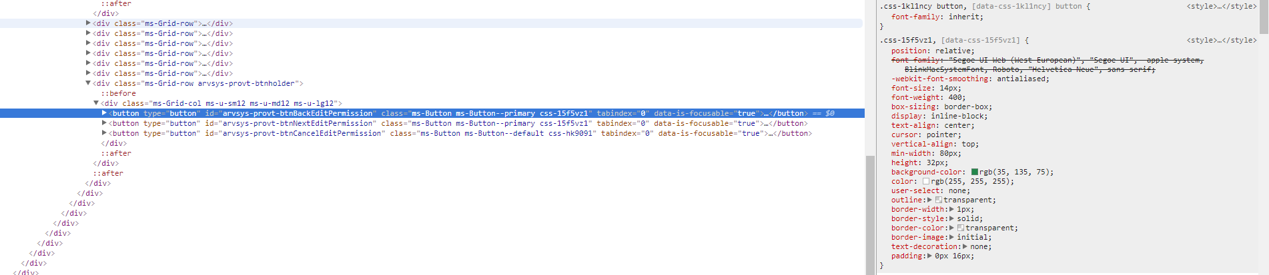This screenshot has width=1269, height=275.
Task: Select the btnCancelEditPermission button element row
Action: pos(432,133)
